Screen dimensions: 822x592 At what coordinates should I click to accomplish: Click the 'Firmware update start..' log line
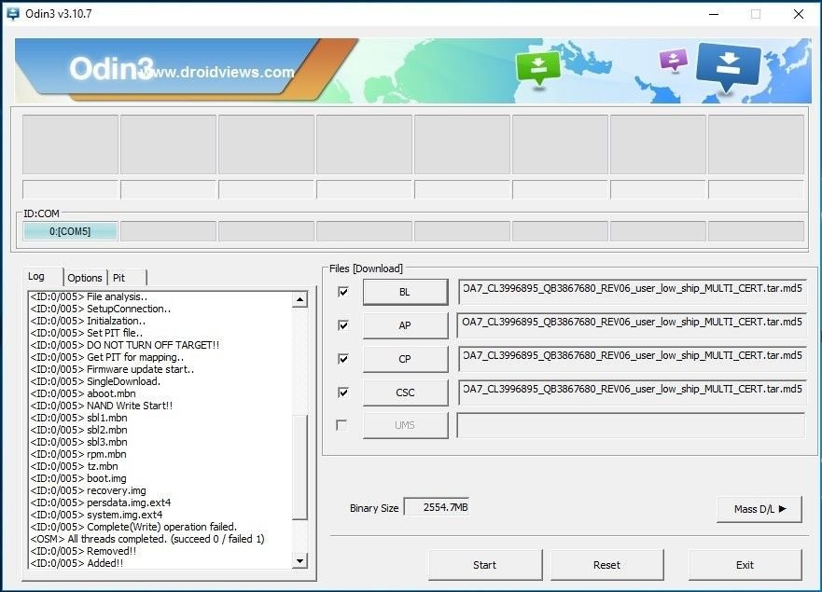click(112, 369)
